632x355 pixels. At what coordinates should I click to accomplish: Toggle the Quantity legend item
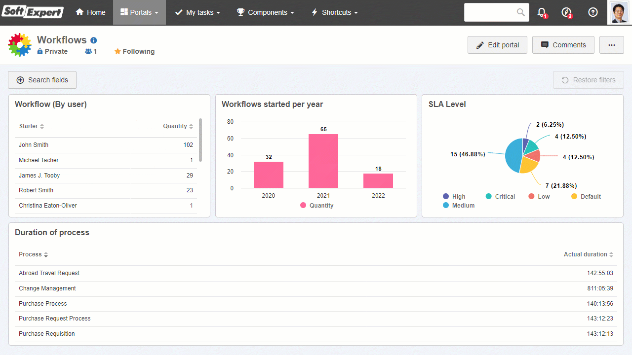tap(316, 206)
